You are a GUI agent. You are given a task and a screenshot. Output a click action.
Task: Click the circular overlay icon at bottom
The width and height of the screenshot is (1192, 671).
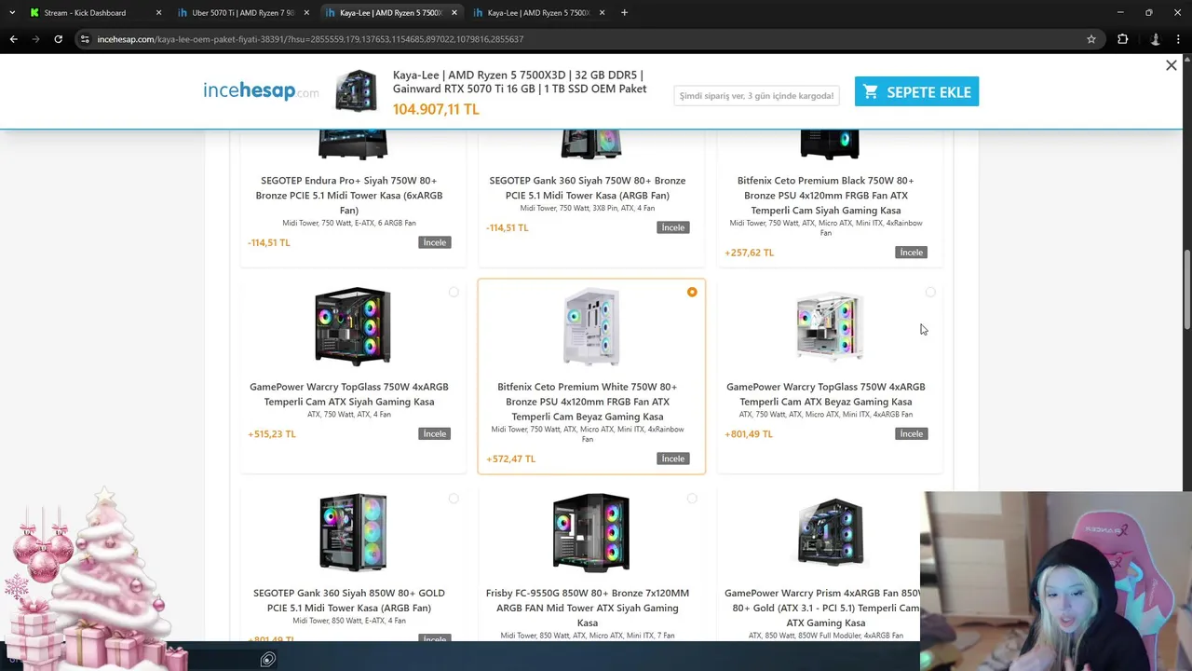coord(267,660)
